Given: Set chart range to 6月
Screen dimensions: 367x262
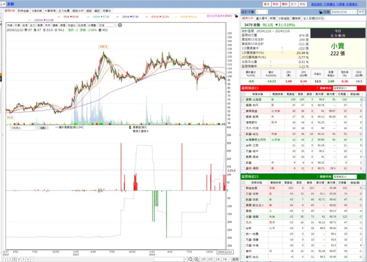Looking at the screenshot, I should coord(210,259).
